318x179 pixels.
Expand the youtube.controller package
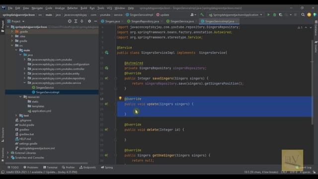(x=24, y=69)
